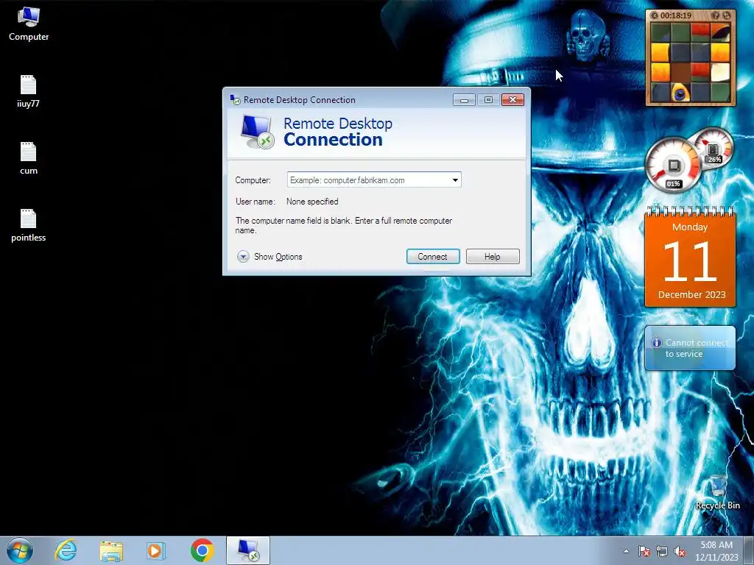Open the Windows Start menu
The width and height of the screenshot is (754, 565).
20,550
